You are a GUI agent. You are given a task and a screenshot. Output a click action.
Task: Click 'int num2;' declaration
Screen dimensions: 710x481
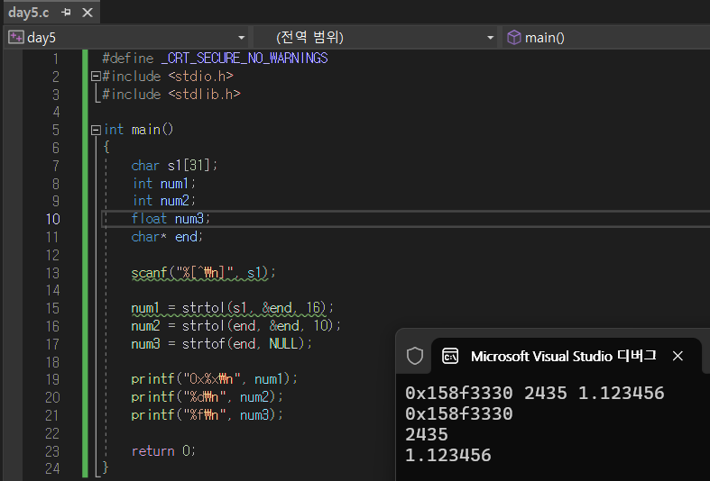163,201
